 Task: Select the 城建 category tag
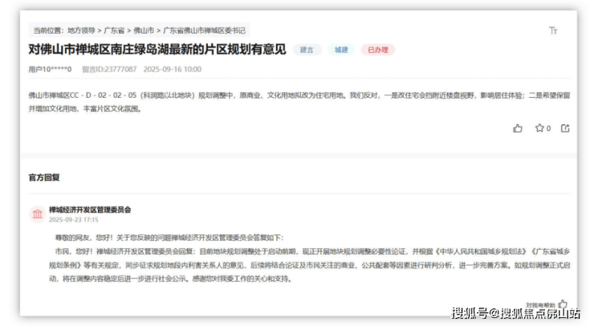pos(341,50)
